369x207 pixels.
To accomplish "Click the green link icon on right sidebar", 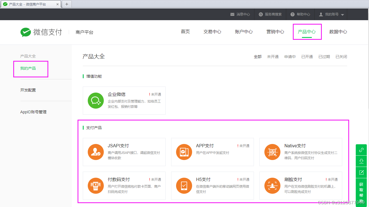I will click(x=361, y=150).
